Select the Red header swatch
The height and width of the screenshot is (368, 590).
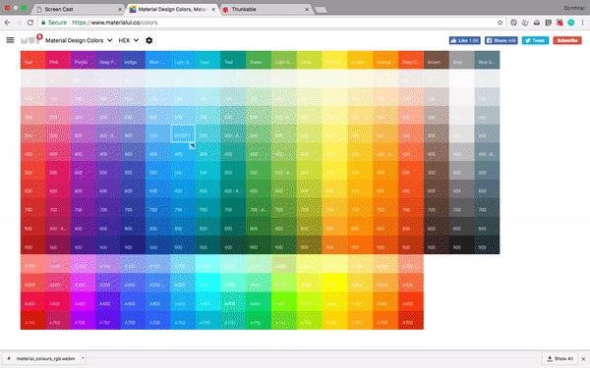point(32,60)
